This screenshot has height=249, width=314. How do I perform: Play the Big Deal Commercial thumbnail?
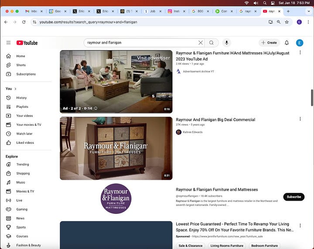[x=116, y=148]
